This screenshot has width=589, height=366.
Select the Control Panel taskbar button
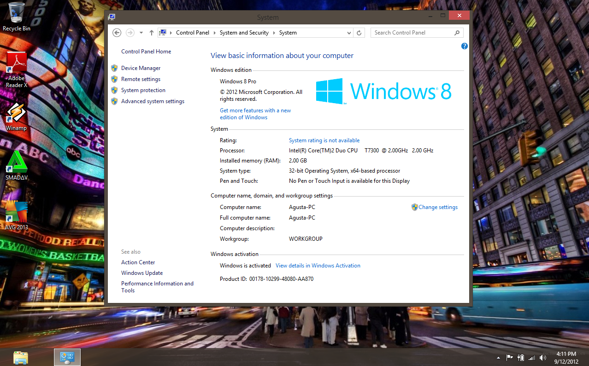pyautogui.click(x=67, y=357)
